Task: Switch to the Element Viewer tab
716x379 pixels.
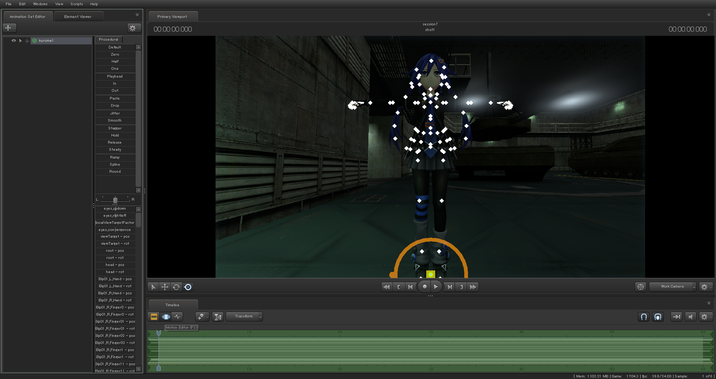Action: (x=78, y=17)
